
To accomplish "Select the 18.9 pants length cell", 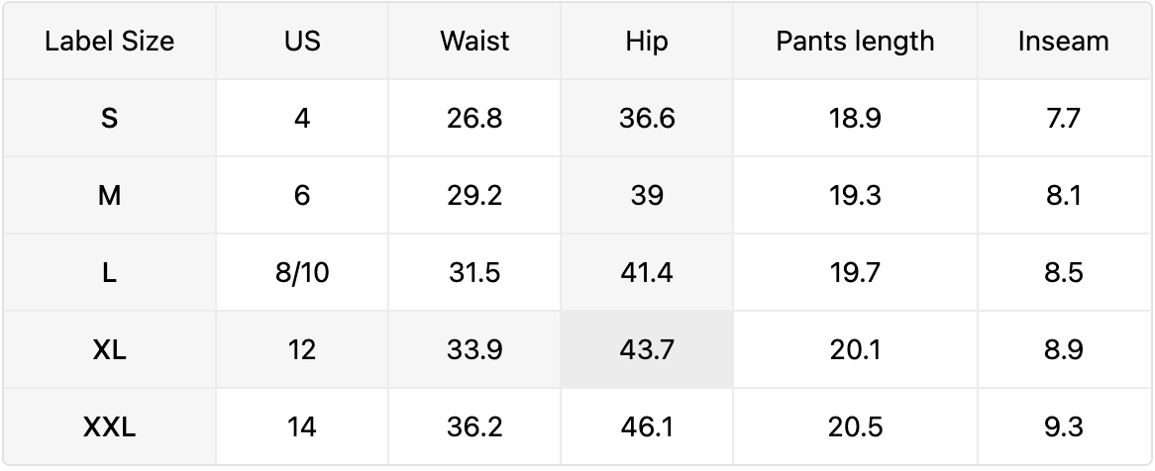I will [855, 119].
